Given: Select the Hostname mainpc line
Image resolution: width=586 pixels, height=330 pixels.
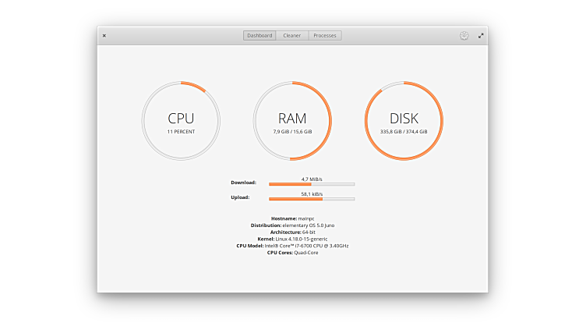Looking at the screenshot, I should pos(292,218).
